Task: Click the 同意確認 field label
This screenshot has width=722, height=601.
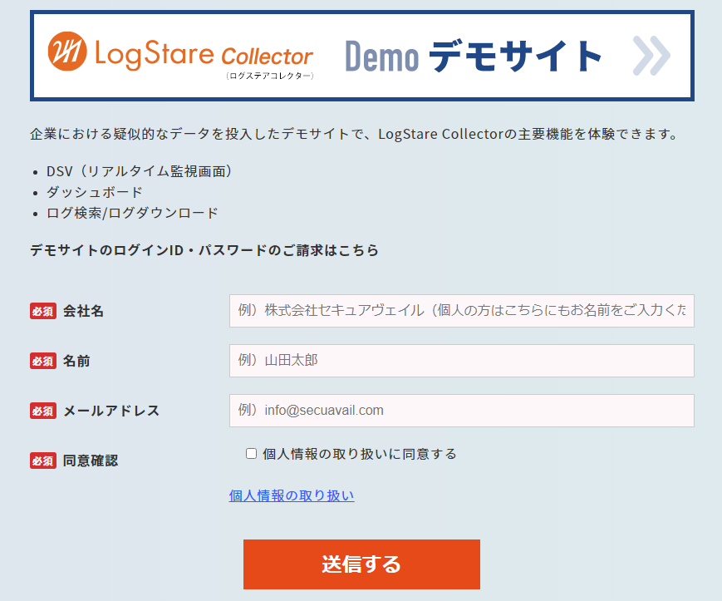Action: (91, 460)
